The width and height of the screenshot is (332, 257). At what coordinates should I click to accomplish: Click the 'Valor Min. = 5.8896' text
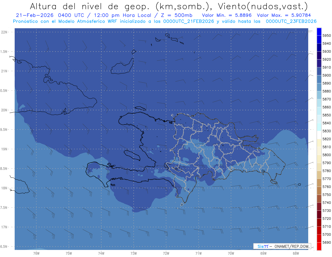coord(227,15)
